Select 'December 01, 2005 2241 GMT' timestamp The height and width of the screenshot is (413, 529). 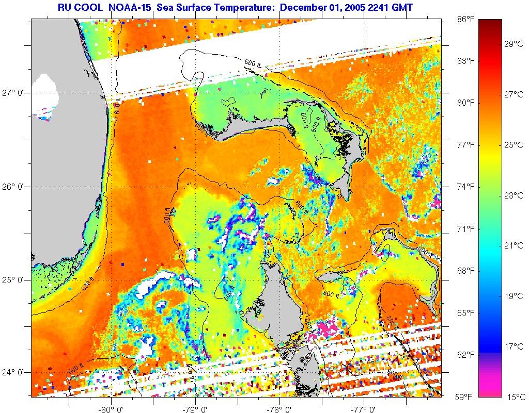point(347,7)
